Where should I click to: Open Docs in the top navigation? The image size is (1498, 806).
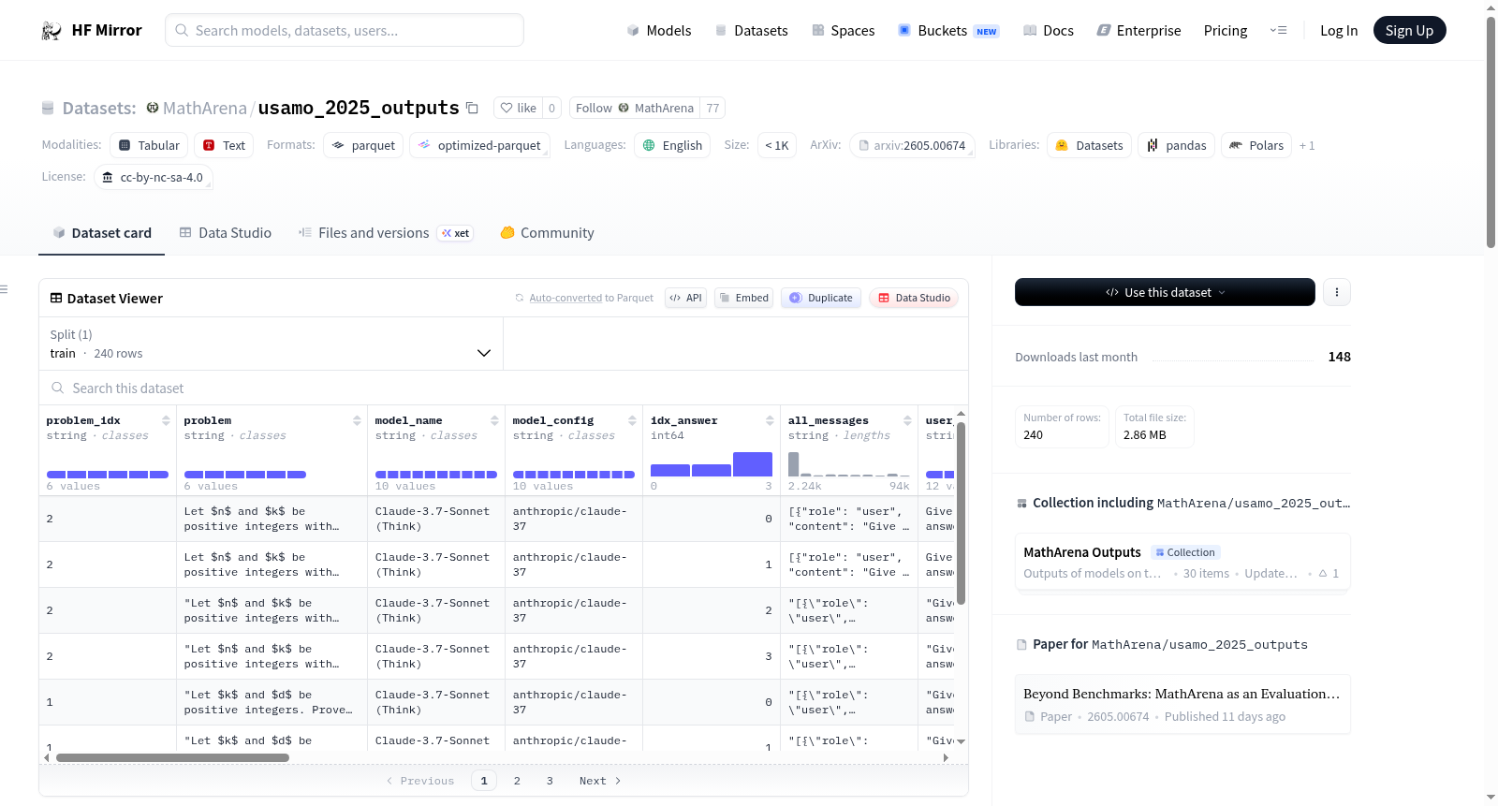click(x=1048, y=31)
